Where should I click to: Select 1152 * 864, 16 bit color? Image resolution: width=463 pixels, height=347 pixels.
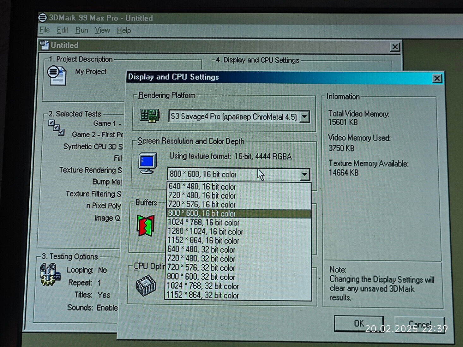tap(239, 241)
